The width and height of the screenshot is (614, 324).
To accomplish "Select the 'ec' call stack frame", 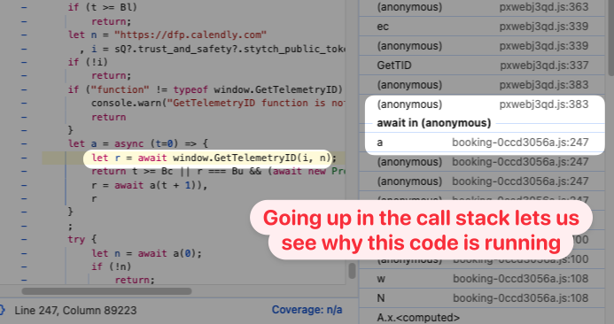I will [x=482, y=27].
